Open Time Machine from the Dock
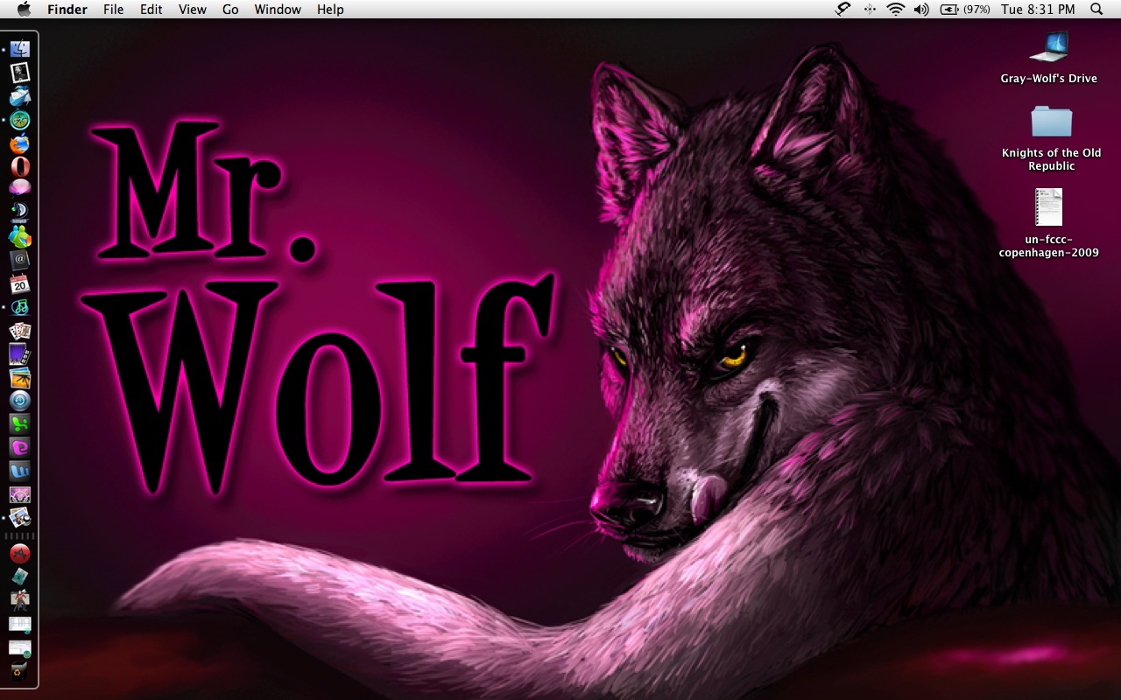1121x700 pixels. (20, 401)
